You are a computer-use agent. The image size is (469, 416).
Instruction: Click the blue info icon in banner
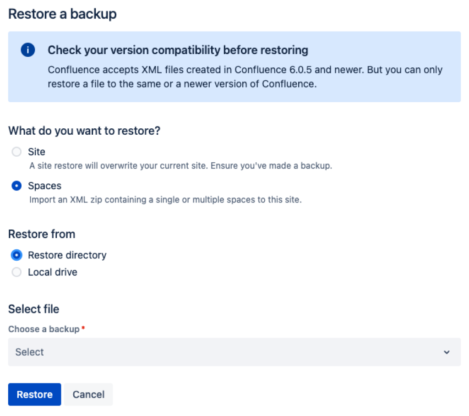(28, 49)
